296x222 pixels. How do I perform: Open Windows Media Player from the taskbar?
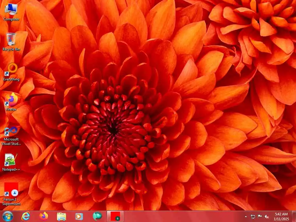coord(79,216)
